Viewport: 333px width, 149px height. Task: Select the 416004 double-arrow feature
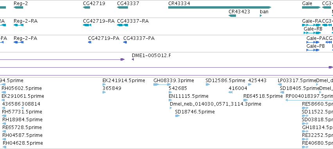[x=230, y=92]
